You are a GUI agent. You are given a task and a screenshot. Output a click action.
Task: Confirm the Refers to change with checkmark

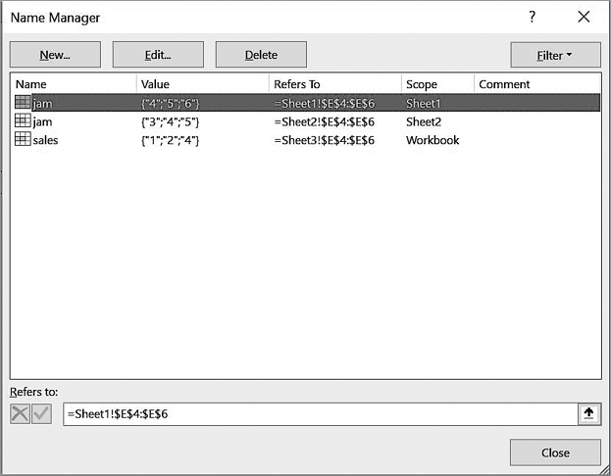[41, 414]
